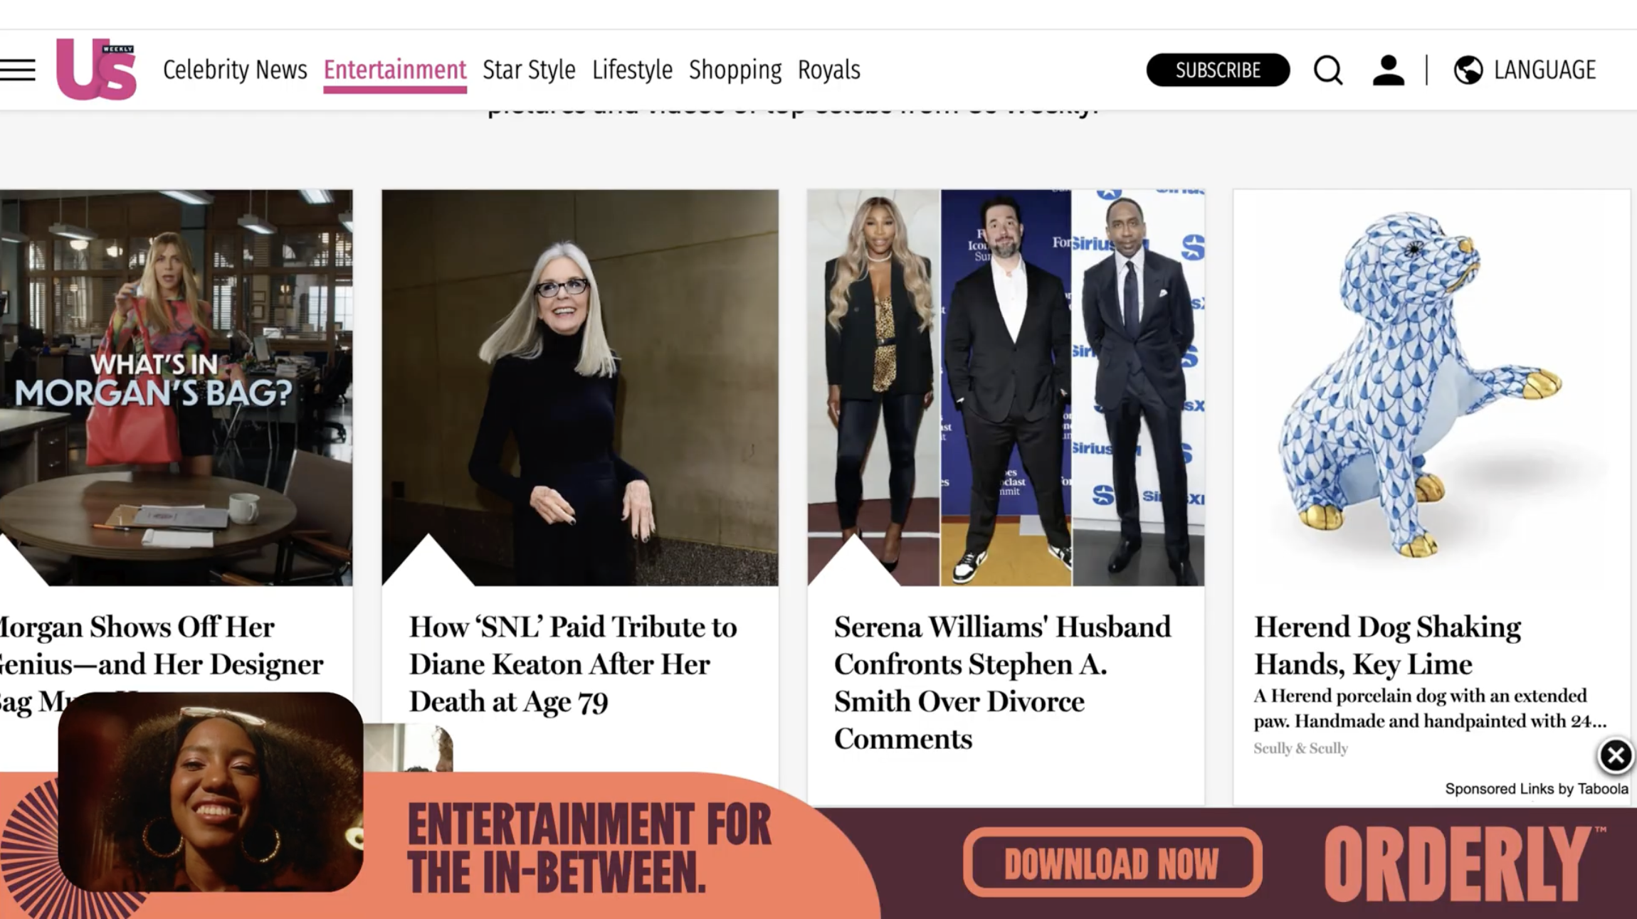This screenshot has height=919, width=1637.
Task: Open the Diane Keaton SNL tribute headline
Action: pyautogui.click(x=573, y=664)
